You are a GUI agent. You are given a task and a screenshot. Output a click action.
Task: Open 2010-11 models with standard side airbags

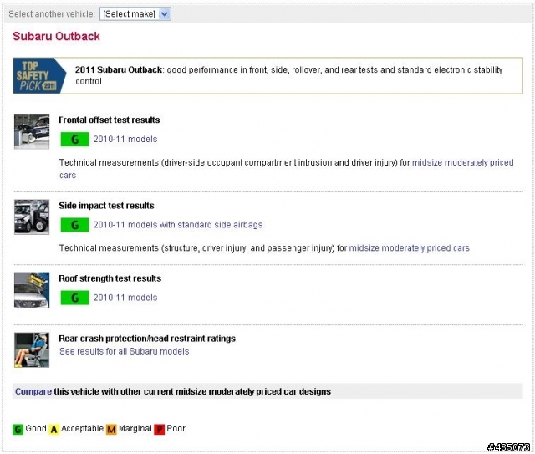click(178, 225)
